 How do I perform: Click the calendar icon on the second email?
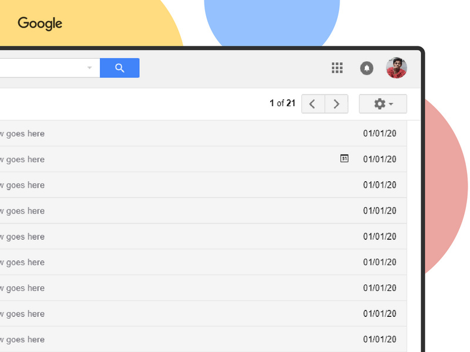tap(344, 158)
